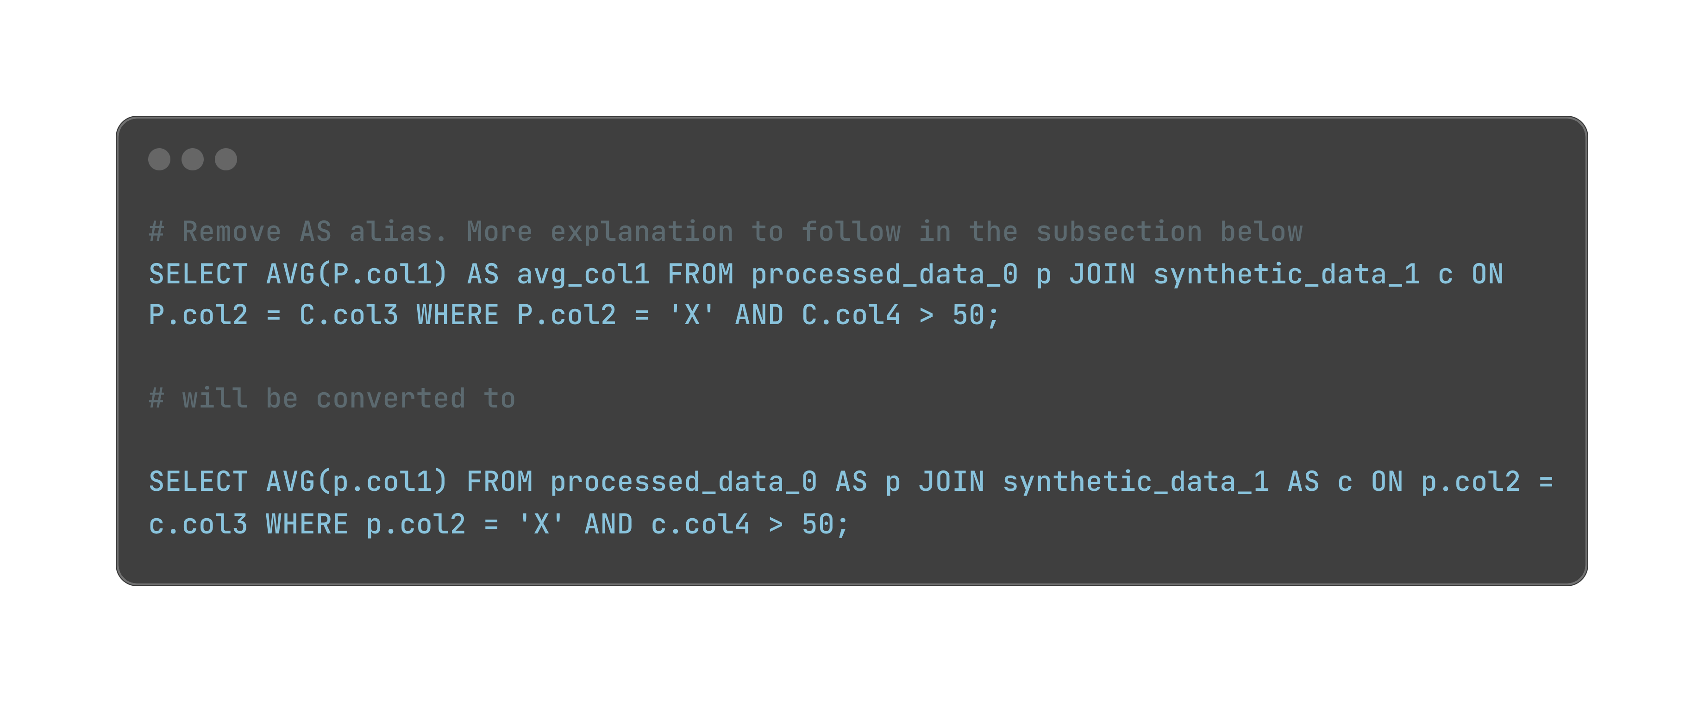Click the JOIN keyword in the converted query
The height and width of the screenshot is (702, 1704).
pyautogui.click(x=952, y=483)
